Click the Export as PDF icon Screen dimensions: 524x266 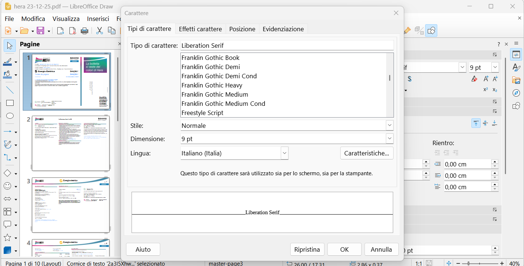click(x=73, y=31)
